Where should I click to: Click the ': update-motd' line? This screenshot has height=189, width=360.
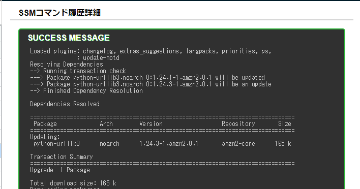point(98,57)
